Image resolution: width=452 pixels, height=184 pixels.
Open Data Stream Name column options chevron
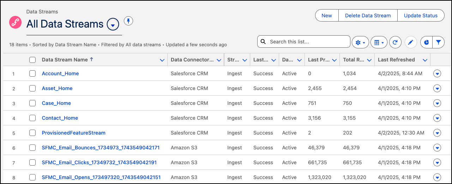point(162,60)
